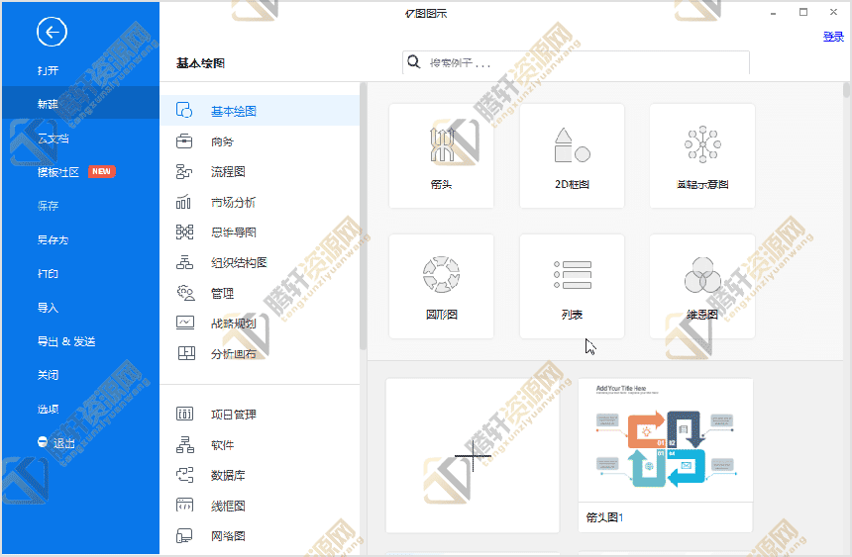Click the 登录 login link
Viewport: 852px width, 557px height.
pos(833,37)
